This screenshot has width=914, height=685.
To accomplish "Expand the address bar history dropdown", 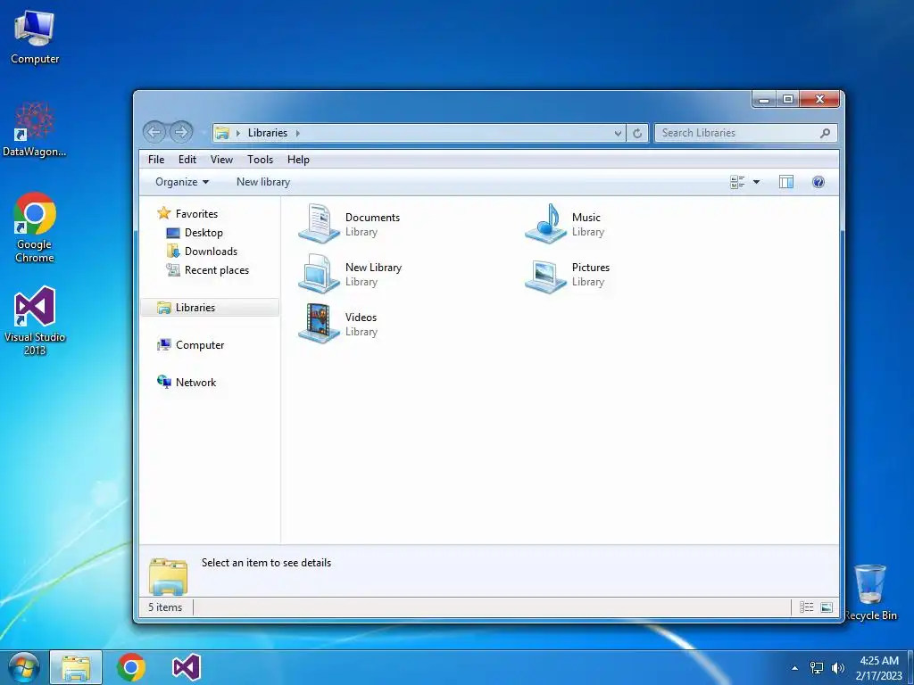I will click(618, 134).
